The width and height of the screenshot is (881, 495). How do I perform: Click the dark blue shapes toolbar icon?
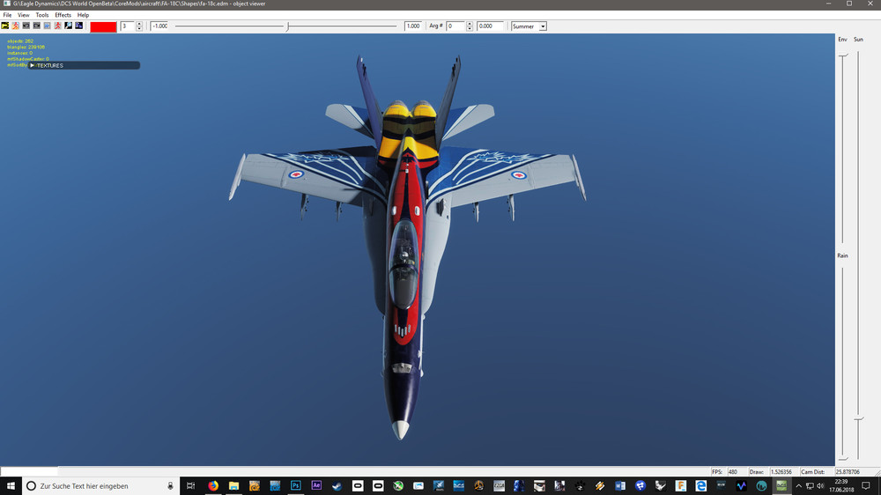pyautogui.click(x=78, y=26)
